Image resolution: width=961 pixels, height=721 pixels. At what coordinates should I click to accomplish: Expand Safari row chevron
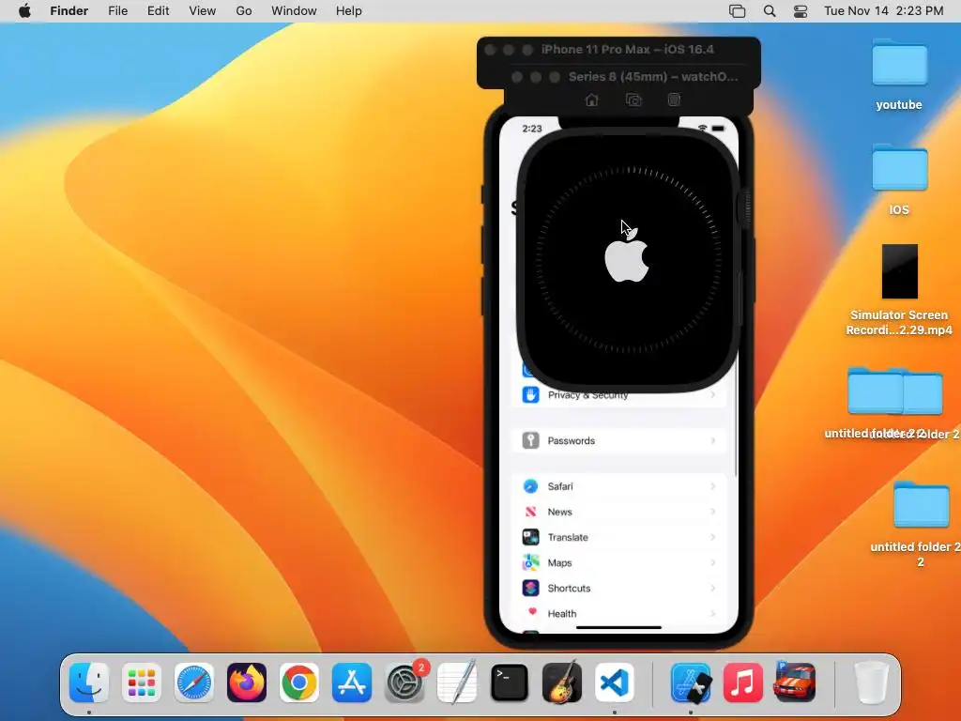713,486
